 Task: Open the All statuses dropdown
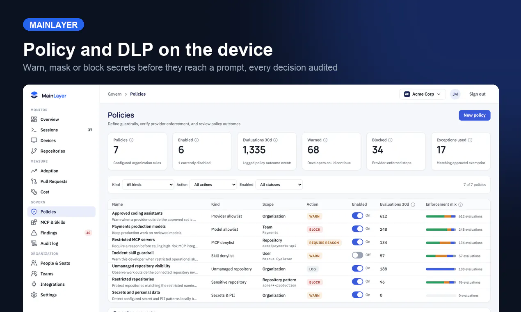click(279, 185)
